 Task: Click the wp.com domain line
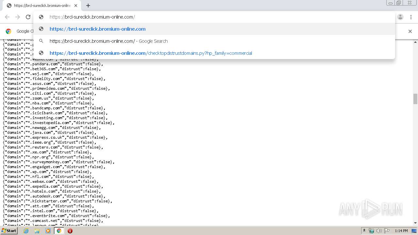47,172
